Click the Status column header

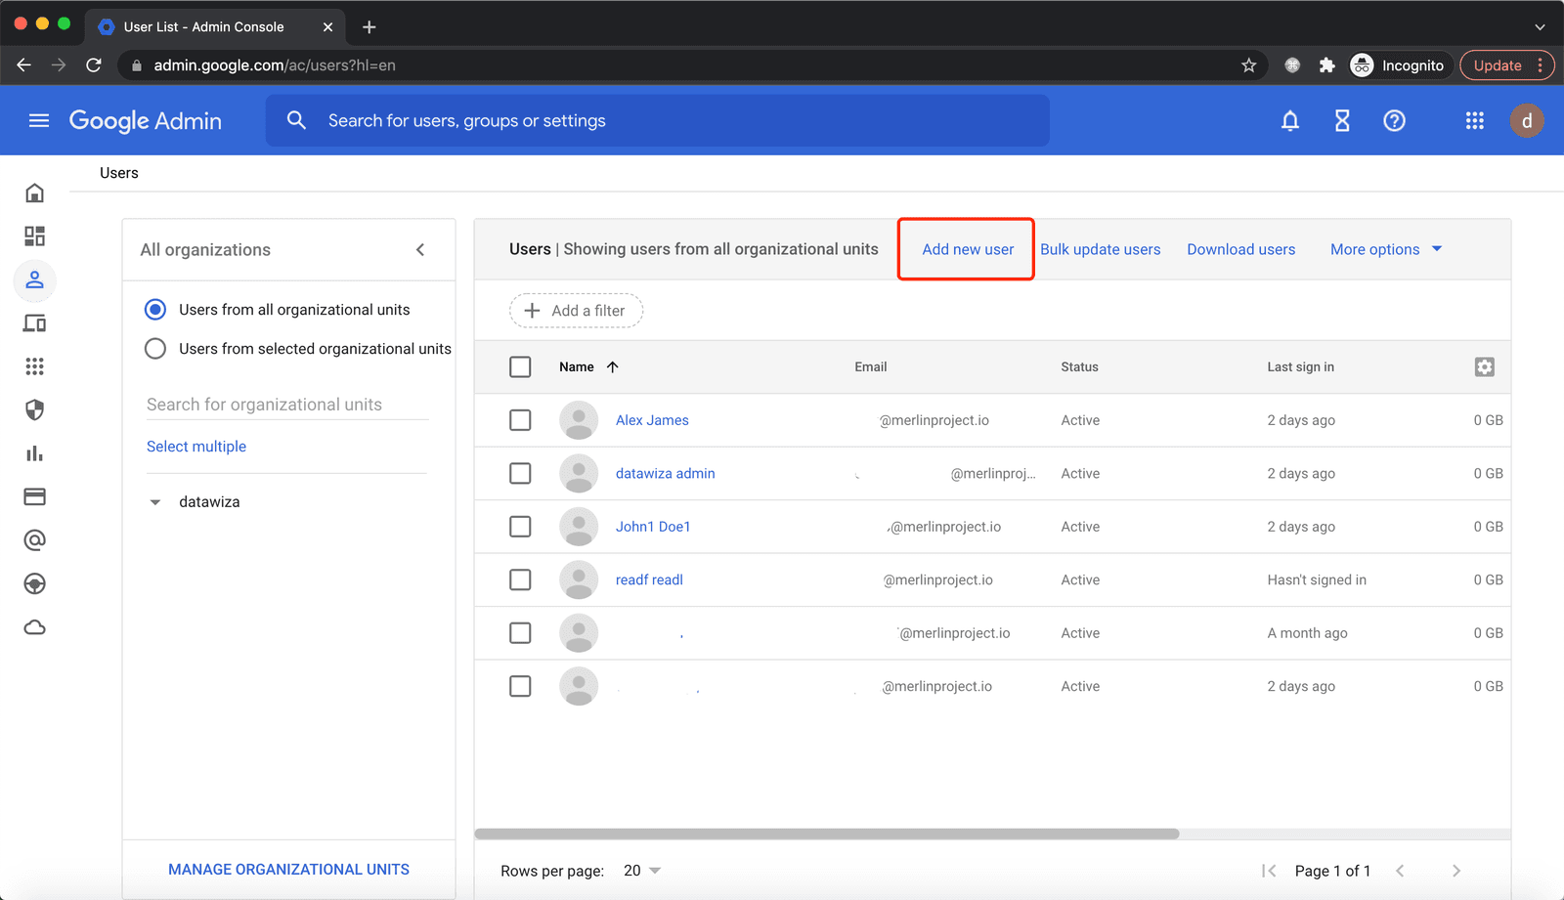pos(1079,367)
